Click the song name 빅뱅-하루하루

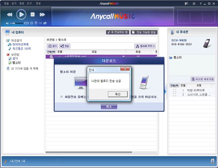196,91
